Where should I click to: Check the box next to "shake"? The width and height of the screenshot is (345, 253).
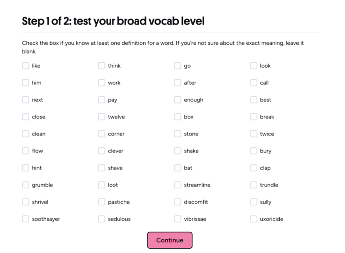[178, 151]
